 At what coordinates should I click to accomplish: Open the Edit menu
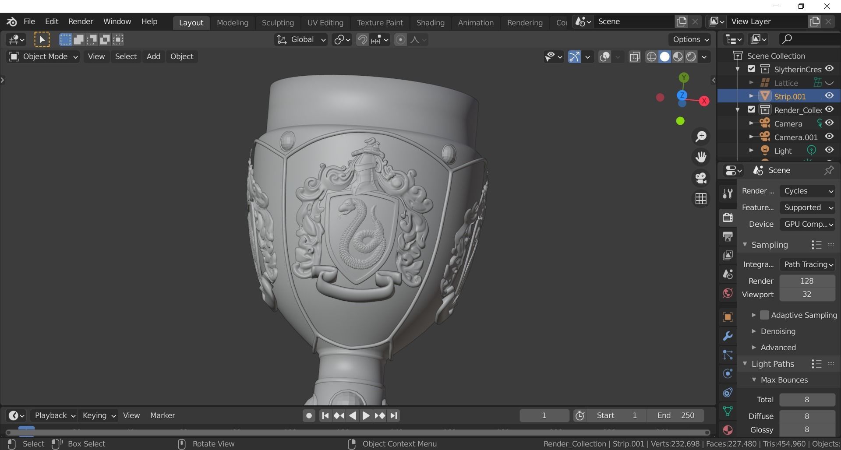coord(52,21)
